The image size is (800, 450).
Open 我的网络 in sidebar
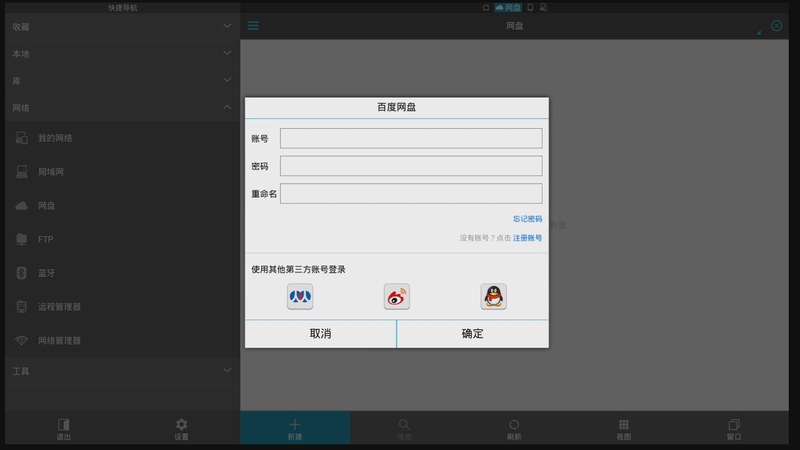(x=122, y=138)
